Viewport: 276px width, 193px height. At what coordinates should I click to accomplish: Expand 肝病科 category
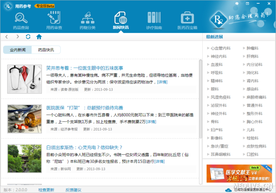tap(251, 56)
